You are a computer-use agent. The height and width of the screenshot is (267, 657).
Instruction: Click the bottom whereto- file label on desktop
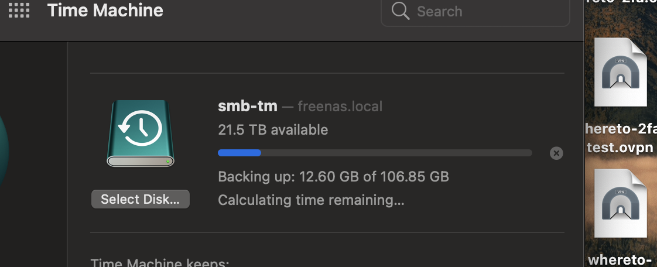click(x=622, y=260)
